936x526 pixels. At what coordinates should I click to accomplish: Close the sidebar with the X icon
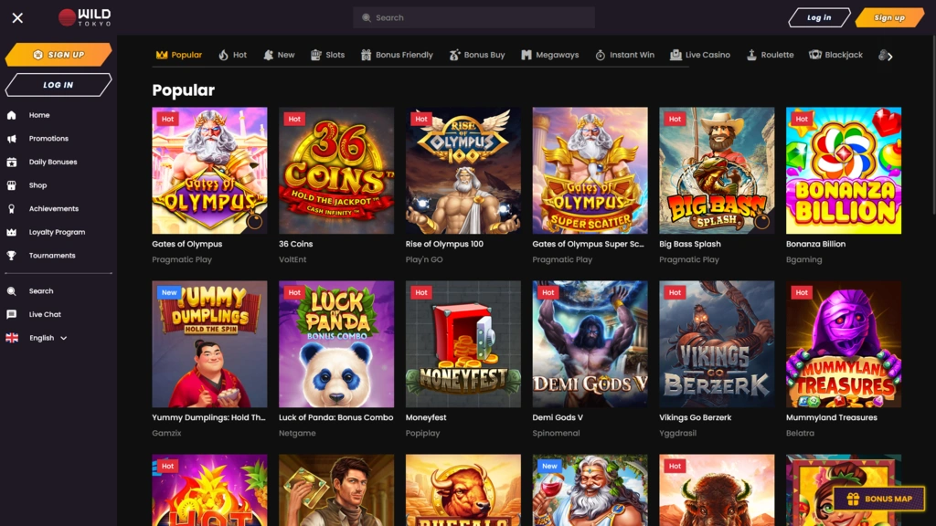[x=17, y=18]
